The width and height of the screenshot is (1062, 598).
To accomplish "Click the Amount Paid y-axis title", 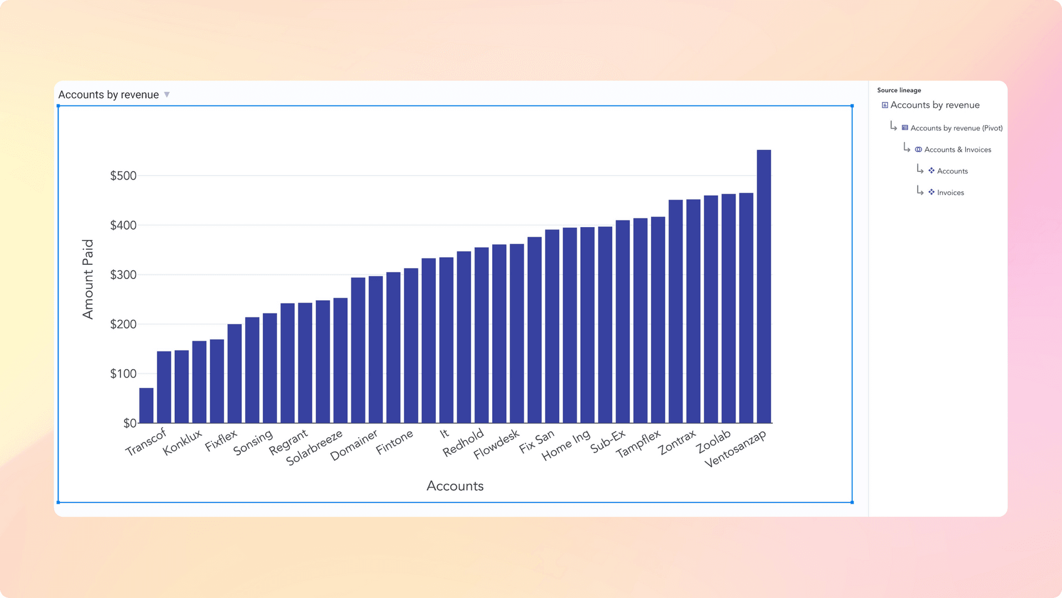I will click(x=88, y=279).
